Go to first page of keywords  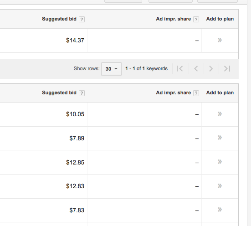pos(180,68)
